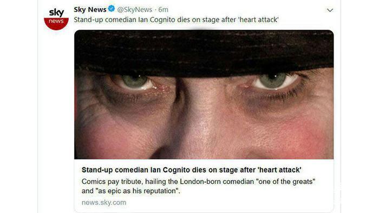Open the article preview photo
This screenshot has width=379, height=213.
click(204, 94)
